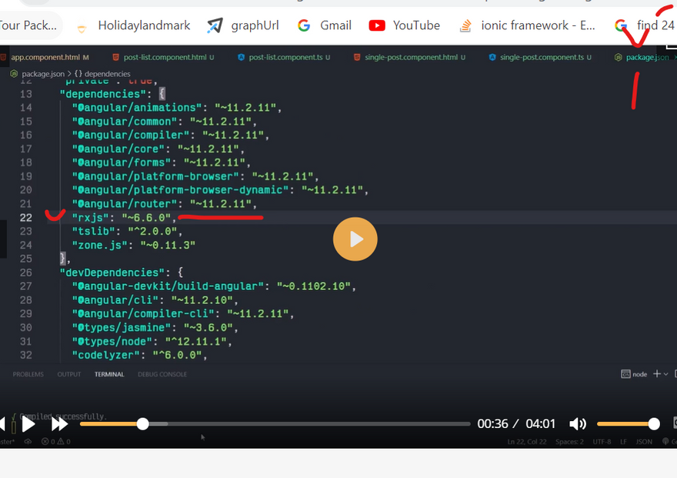677x478 pixels.
Task: Click the @angular/animations line
Action: pos(177,108)
